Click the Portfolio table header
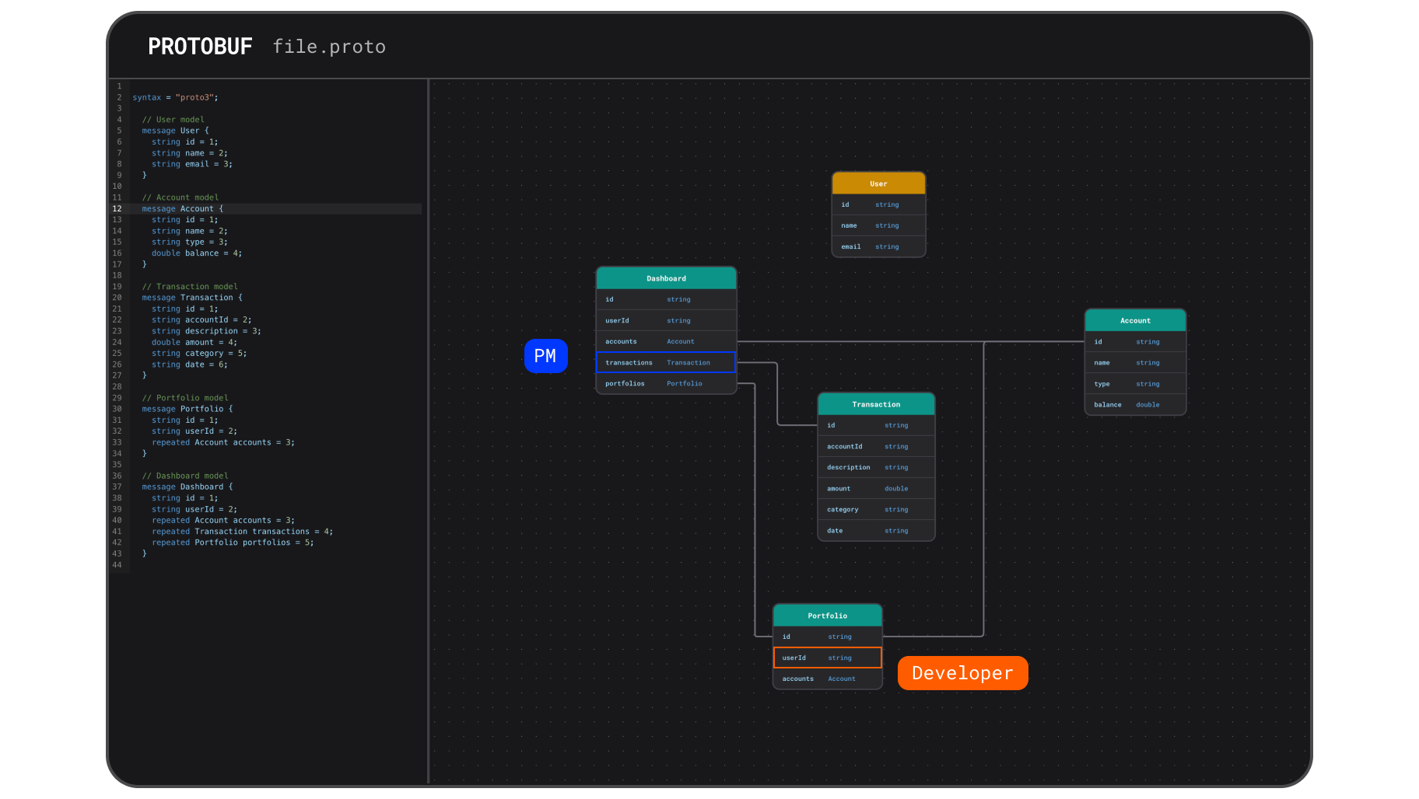The width and height of the screenshot is (1419, 799). point(827,616)
